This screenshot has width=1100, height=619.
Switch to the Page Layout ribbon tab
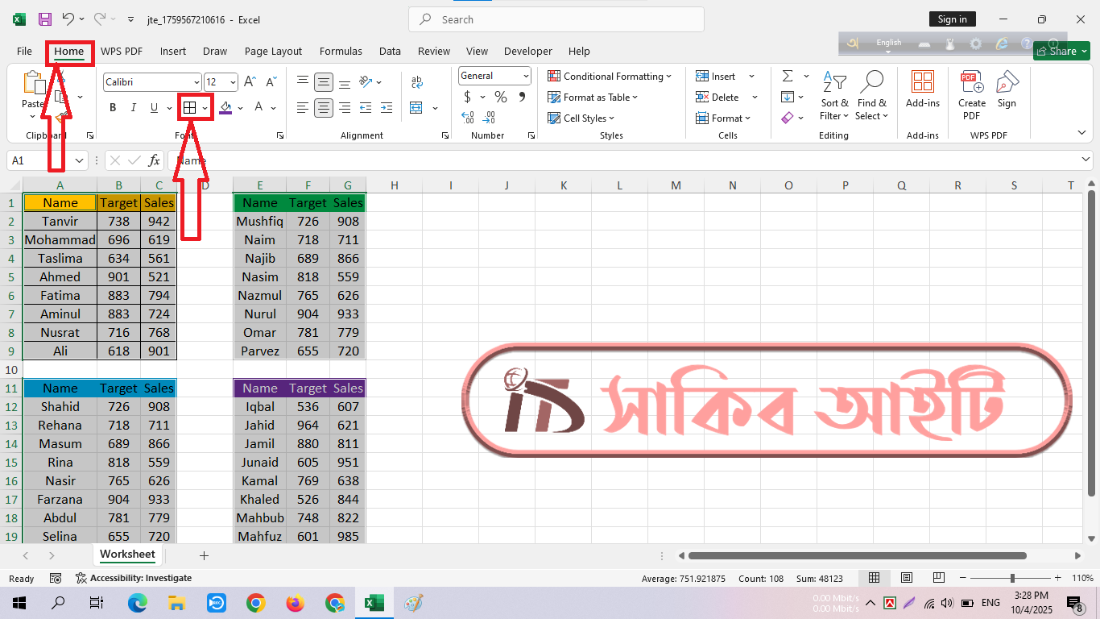273,51
